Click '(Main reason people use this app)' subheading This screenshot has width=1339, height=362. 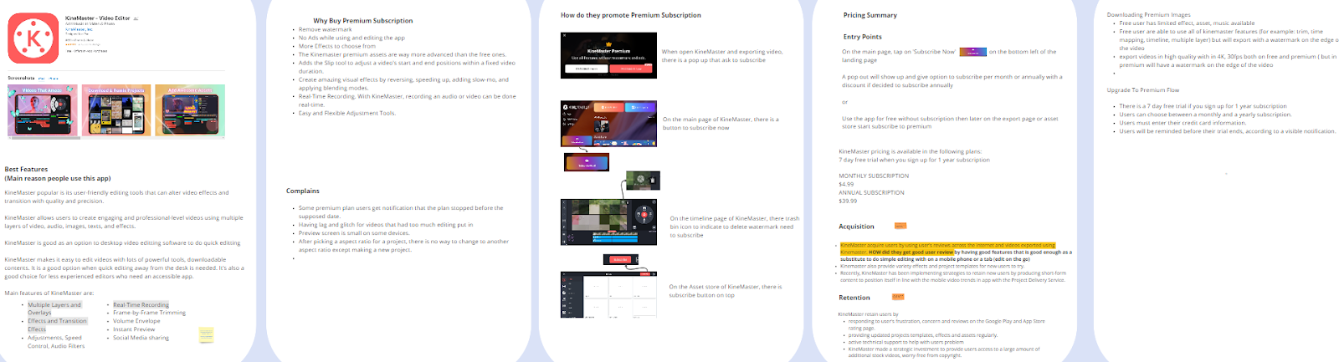[x=58, y=178]
